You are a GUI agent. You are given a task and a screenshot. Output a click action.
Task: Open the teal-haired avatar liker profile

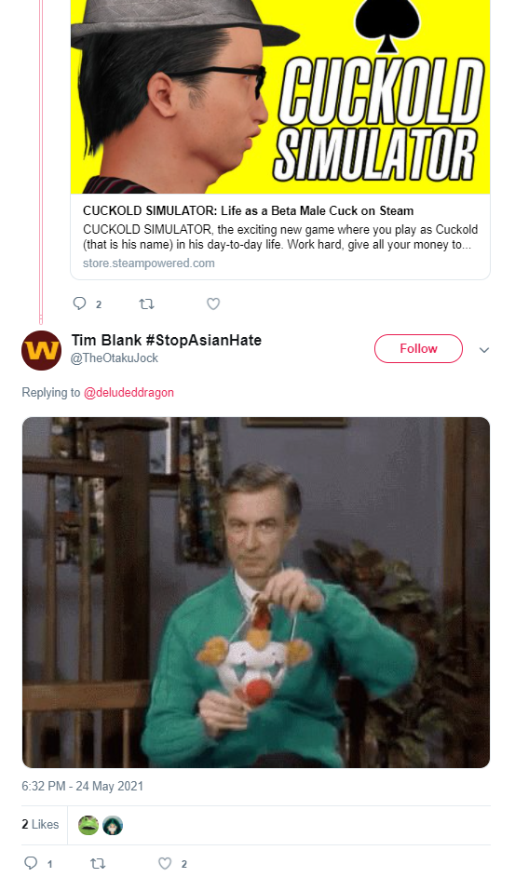pos(113,825)
